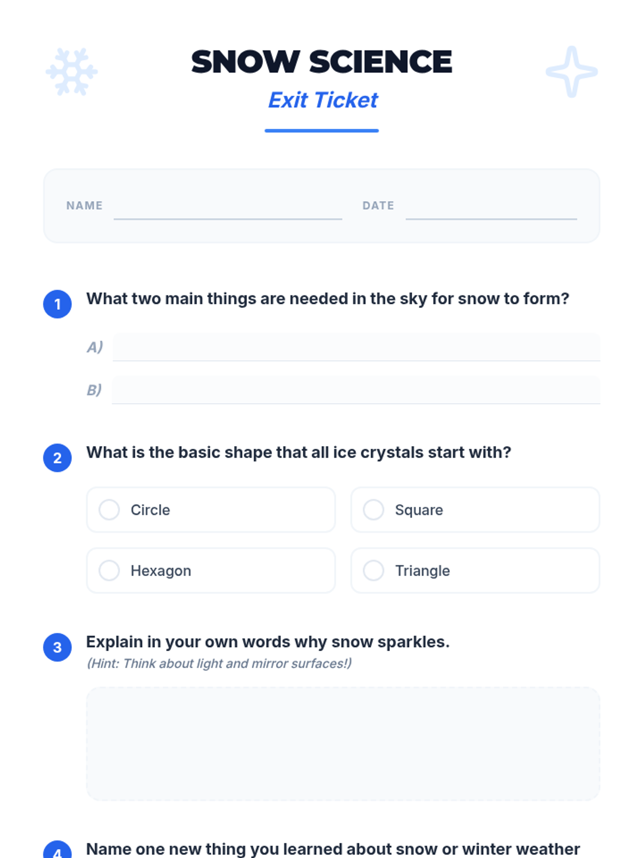Click the snow sparkles explanation text box
Screen dimensions: 643x858
click(x=343, y=744)
